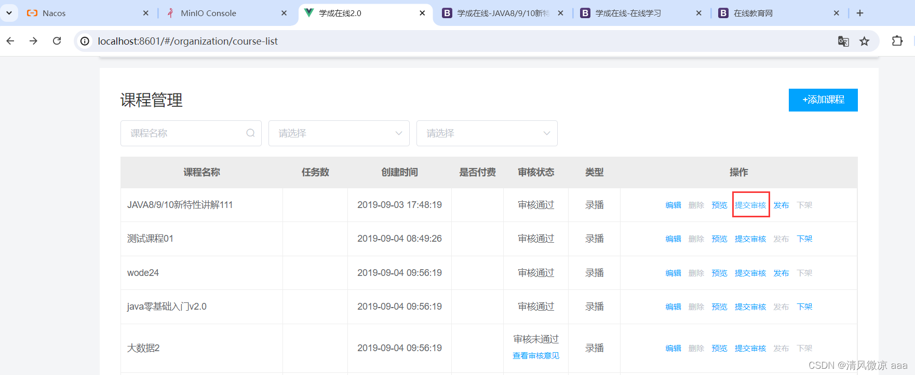The width and height of the screenshot is (915, 375).
Task: Click 删除 for JAVA8/9/10新特性讲解111
Action: [x=696, y=205]
